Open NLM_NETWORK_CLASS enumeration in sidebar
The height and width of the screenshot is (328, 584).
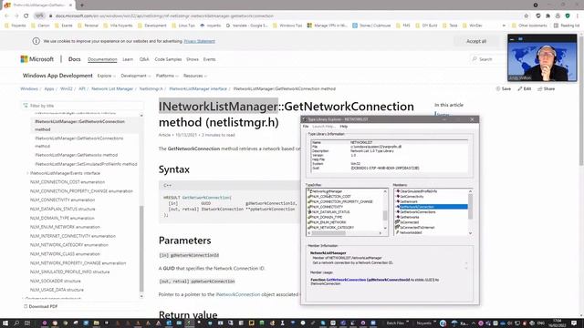click(x=65, y=254)
